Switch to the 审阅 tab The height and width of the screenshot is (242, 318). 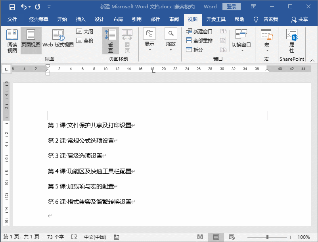[x=174, y=19]
